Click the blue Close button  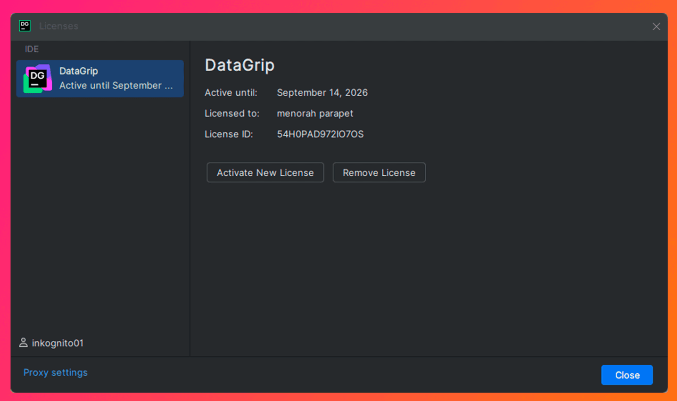[x=627, y=375]
